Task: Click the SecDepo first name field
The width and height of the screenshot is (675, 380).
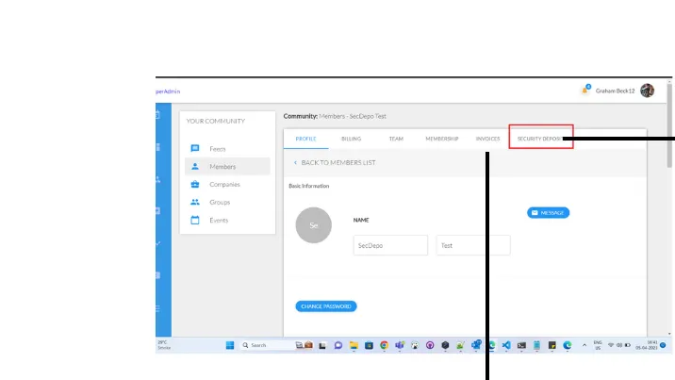Action: click(x=390, y=245)
